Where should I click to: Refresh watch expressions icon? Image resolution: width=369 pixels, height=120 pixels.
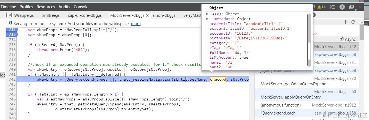[x=353, y=22]
